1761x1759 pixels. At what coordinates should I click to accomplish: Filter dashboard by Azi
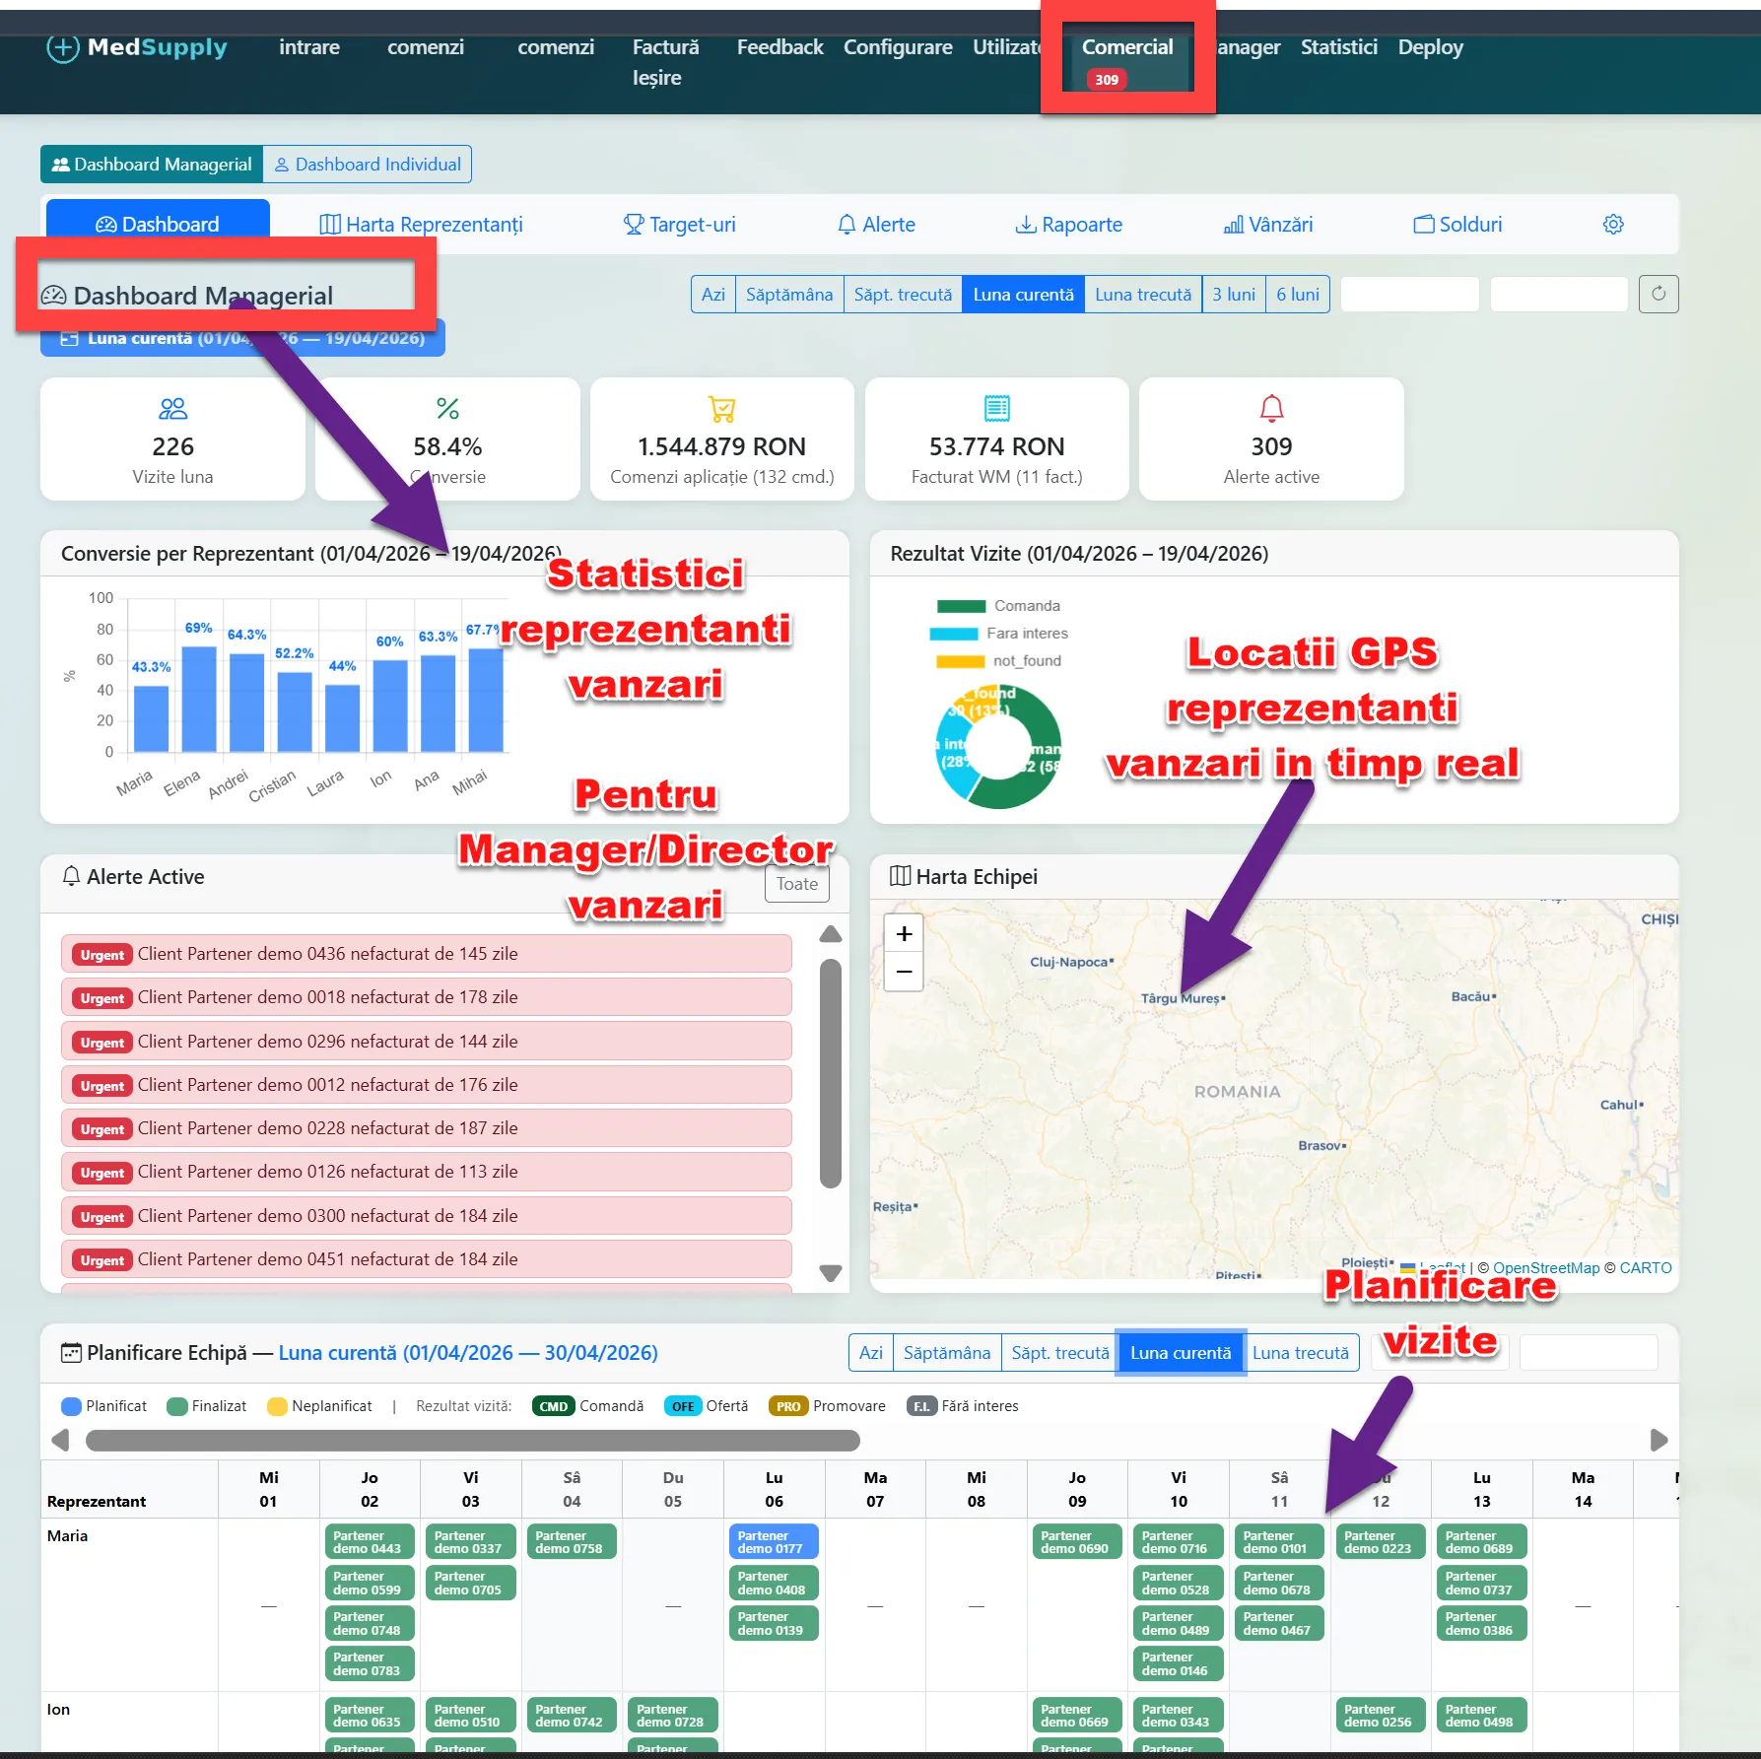point(713,295)
